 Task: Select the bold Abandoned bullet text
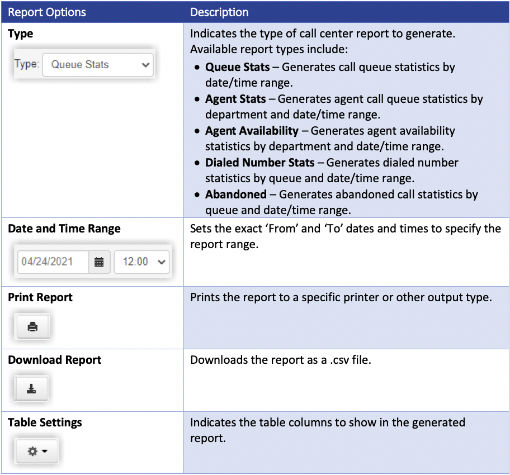(x=236, y=194)
